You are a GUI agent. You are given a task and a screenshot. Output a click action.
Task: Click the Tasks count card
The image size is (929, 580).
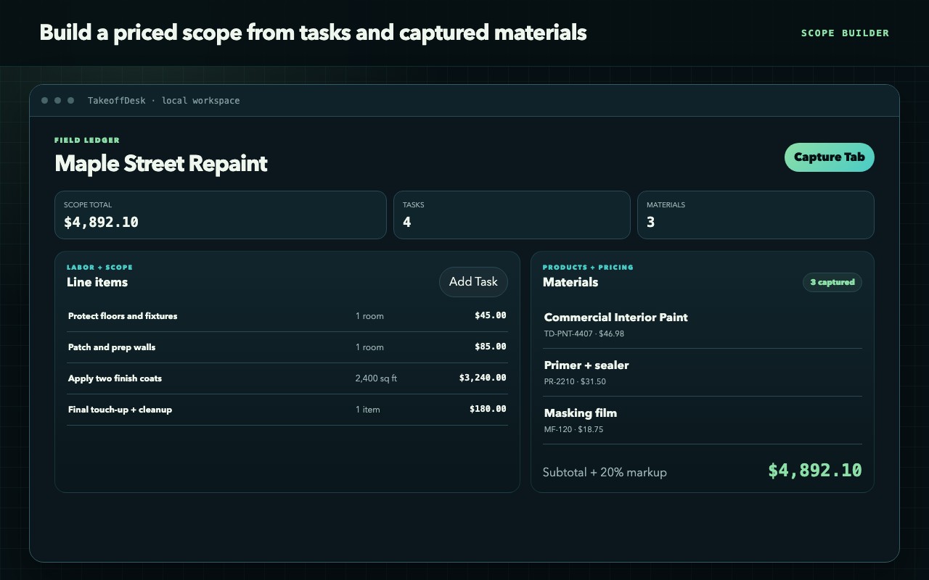point(512,215)
